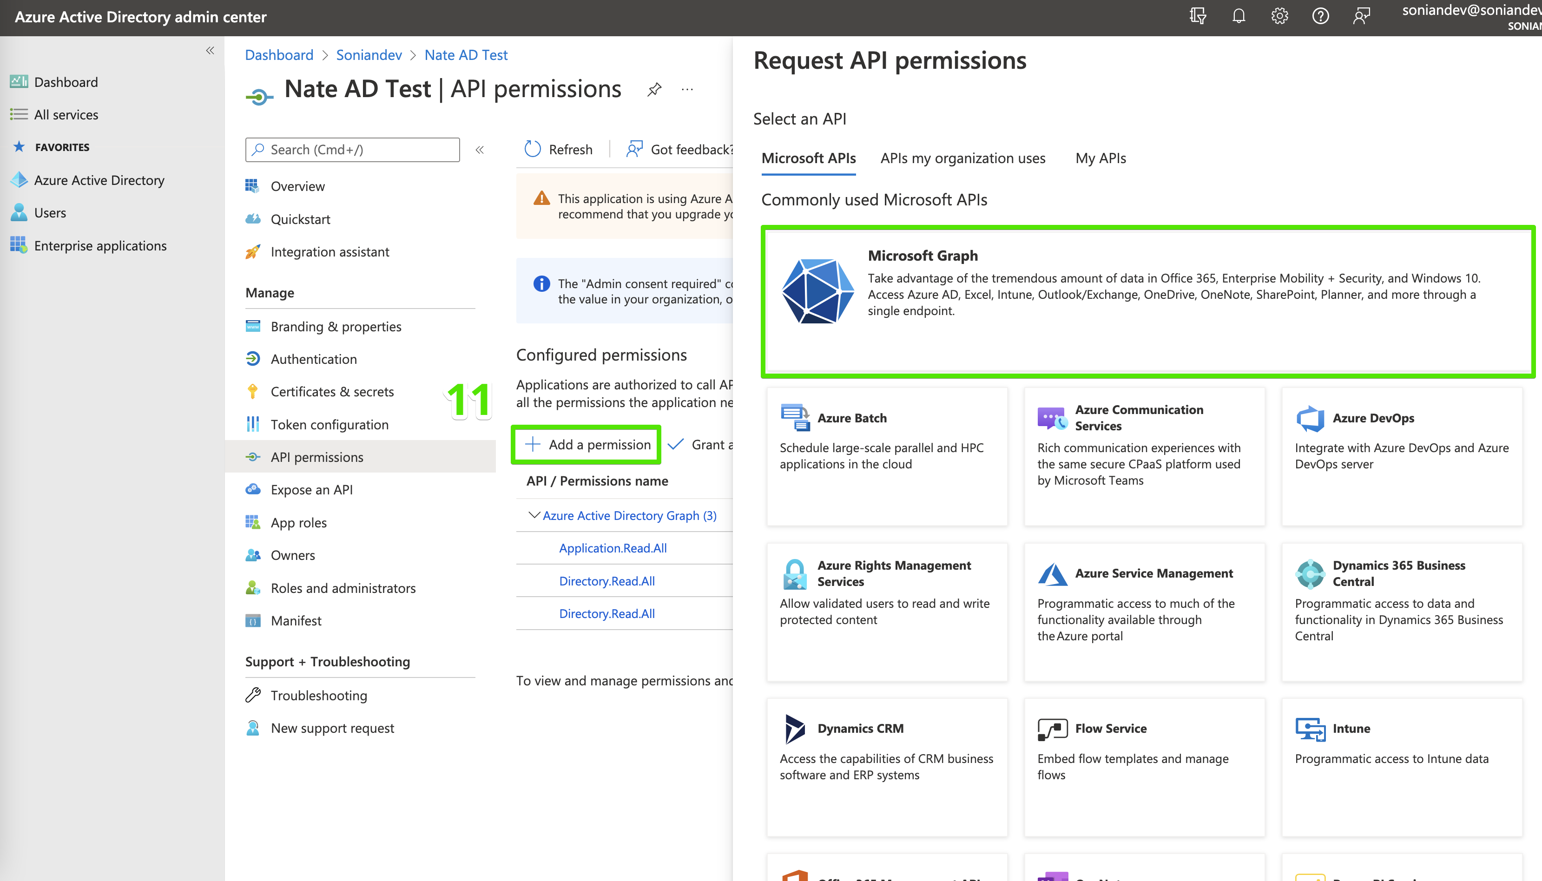Select Azure Communication Services card

1144,456
